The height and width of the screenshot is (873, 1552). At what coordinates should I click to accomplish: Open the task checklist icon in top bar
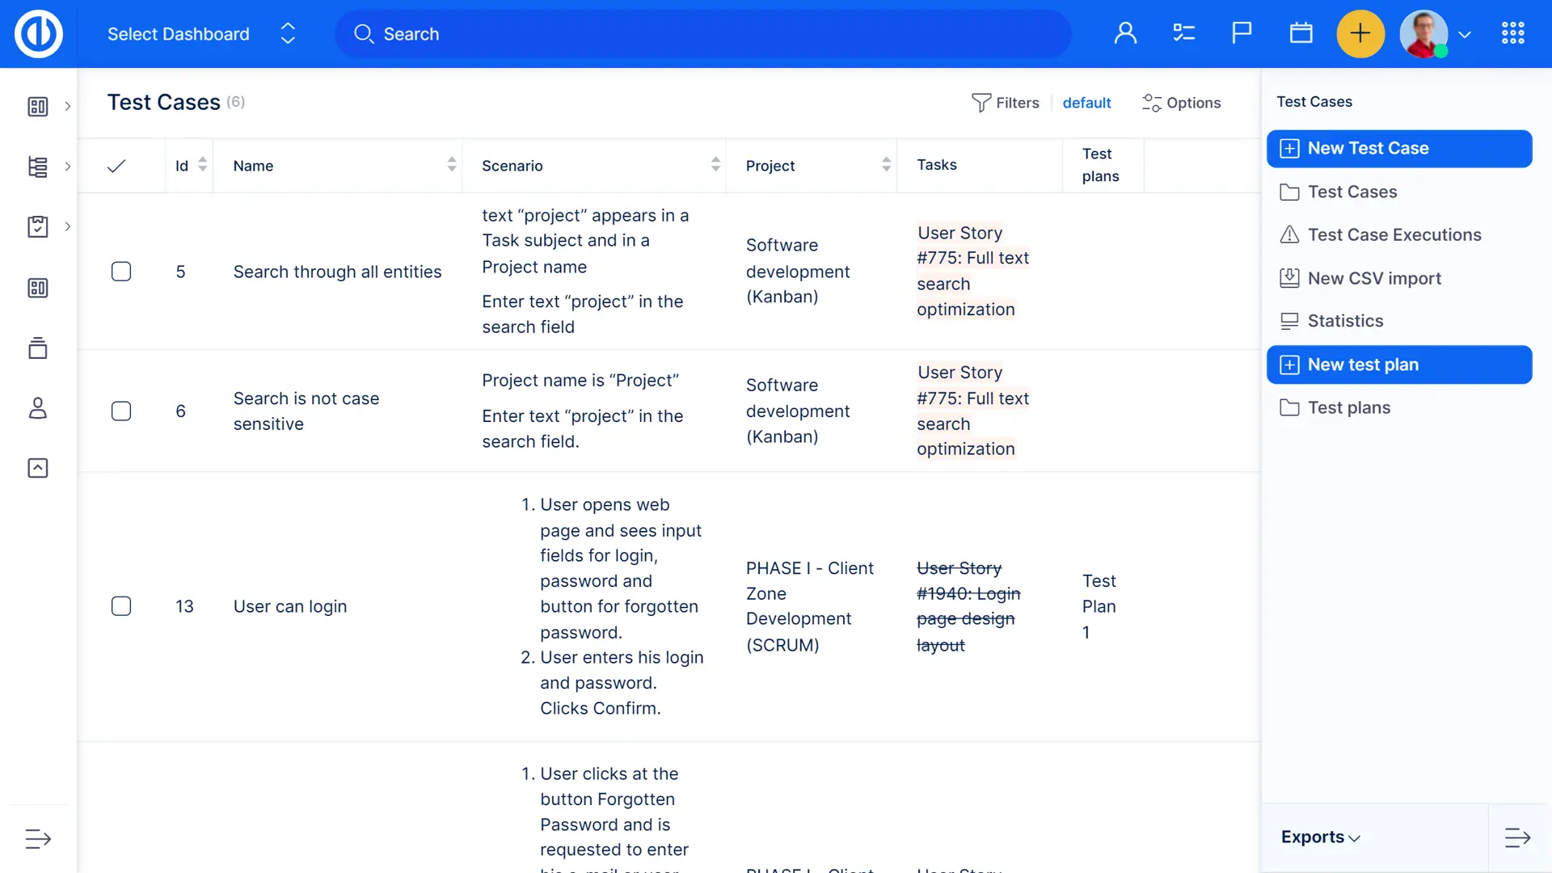(1183, 33)
